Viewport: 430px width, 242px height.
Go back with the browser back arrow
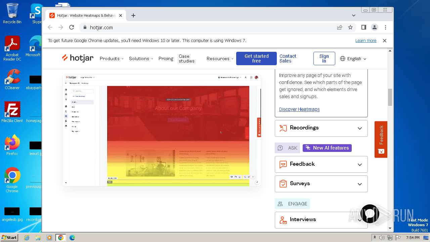pyautogui.click(x=50, y=27)
